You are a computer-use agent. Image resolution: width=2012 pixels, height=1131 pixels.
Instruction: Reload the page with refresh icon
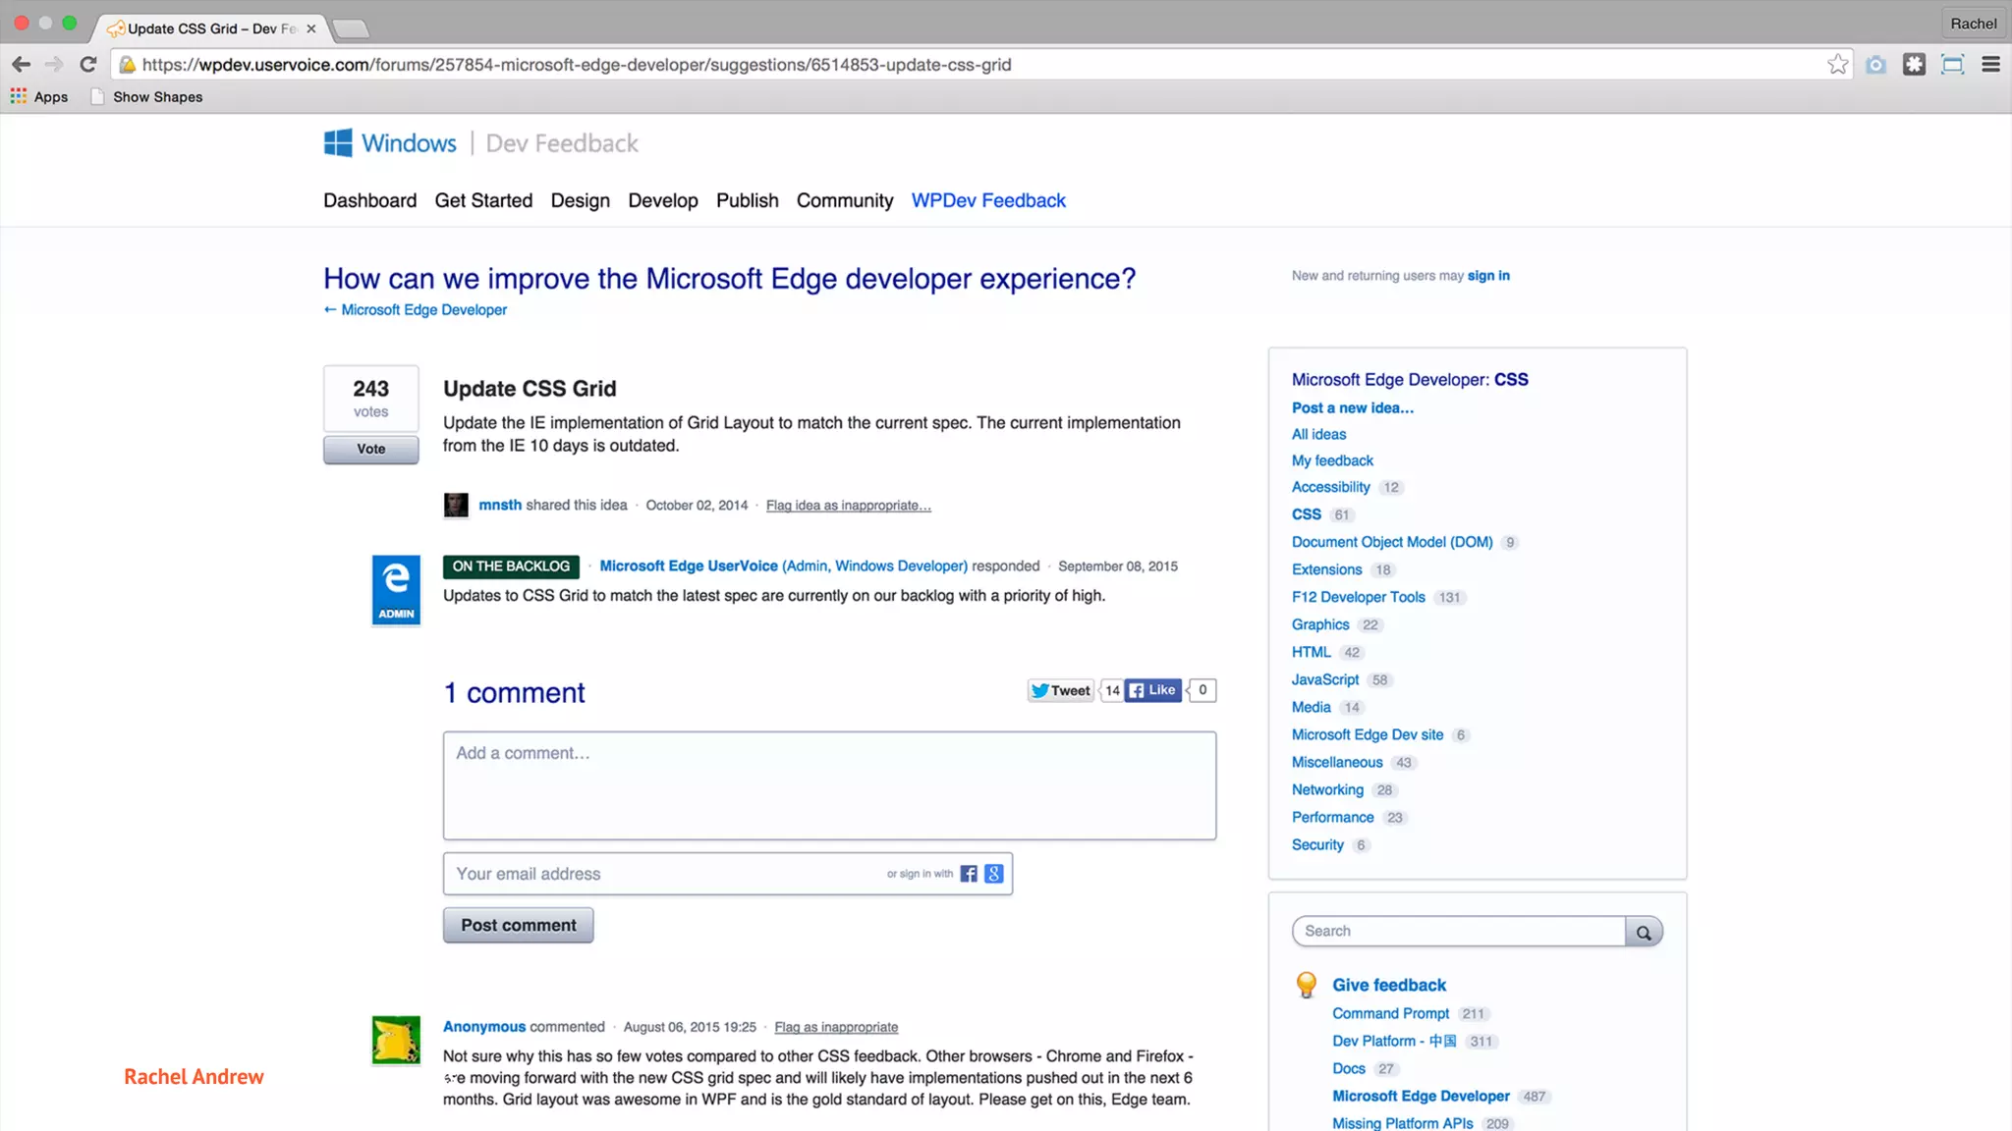tap(88, 65)
